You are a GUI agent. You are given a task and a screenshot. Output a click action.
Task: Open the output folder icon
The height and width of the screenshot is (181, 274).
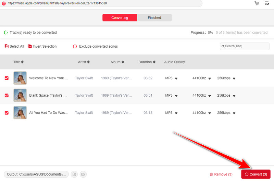tap(83, 174)
